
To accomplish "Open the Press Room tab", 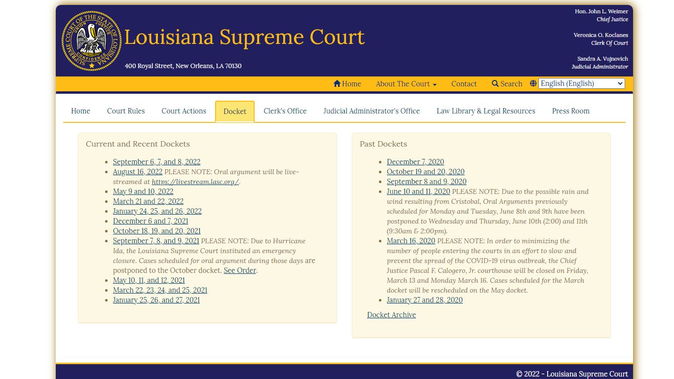I will 571,111.
